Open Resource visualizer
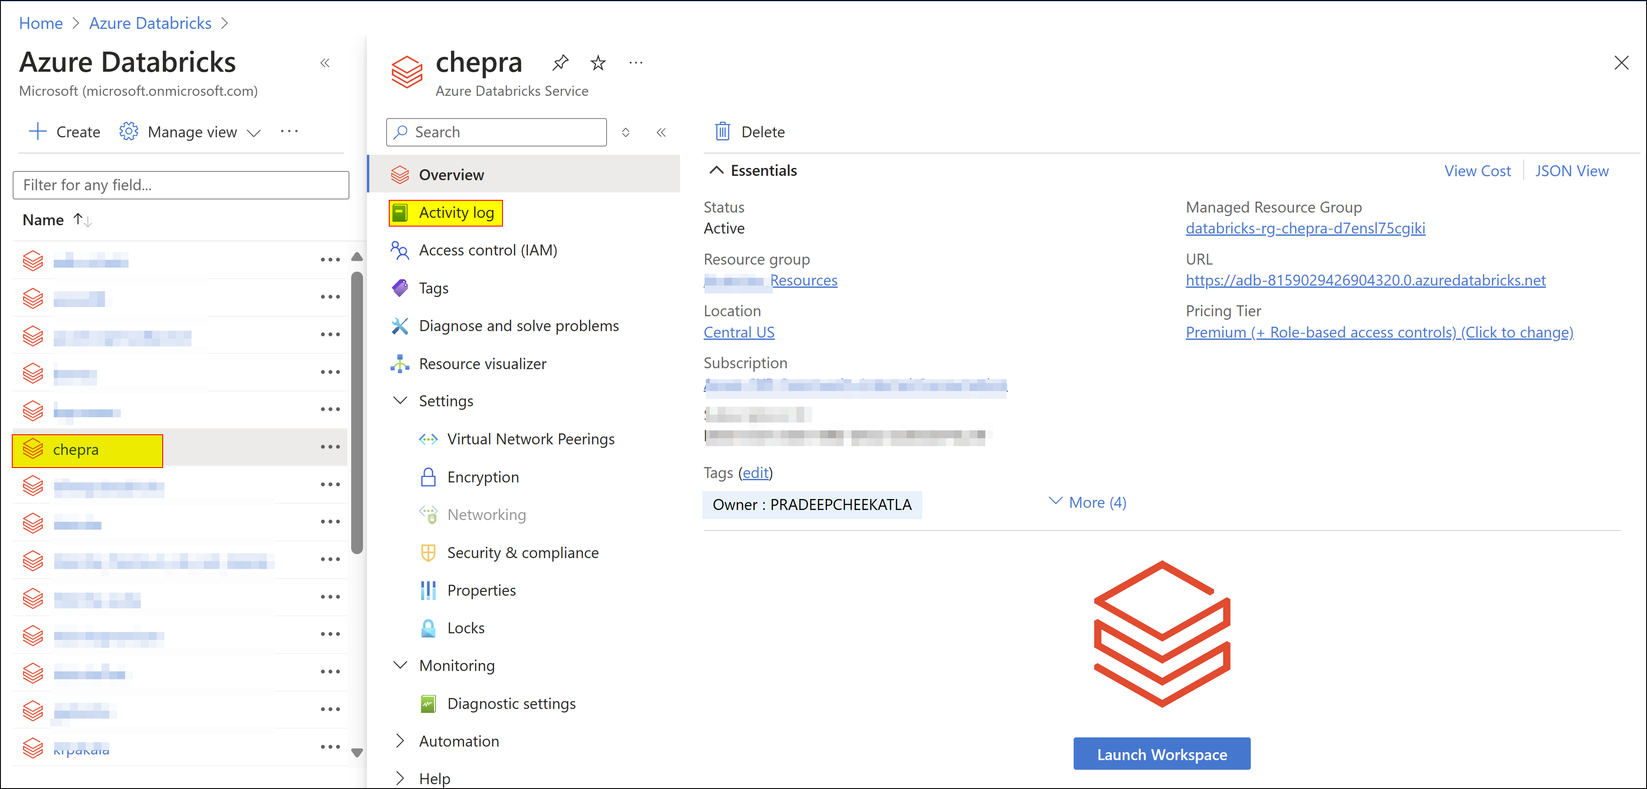This screenshot has height=789, width=1647. pyautogui.click(x=482, y=363)
